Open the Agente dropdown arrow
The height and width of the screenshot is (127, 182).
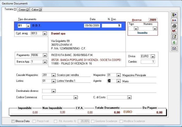point(118,81)
